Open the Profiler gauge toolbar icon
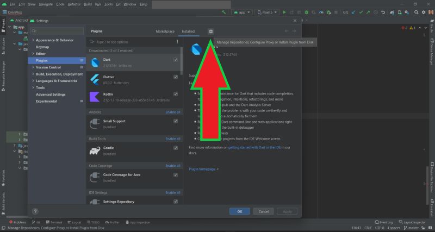This screenshot has height=232, width=435. (321, 12)
